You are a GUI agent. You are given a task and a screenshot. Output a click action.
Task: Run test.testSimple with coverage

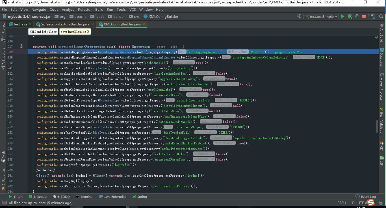[x=356, y=16]
